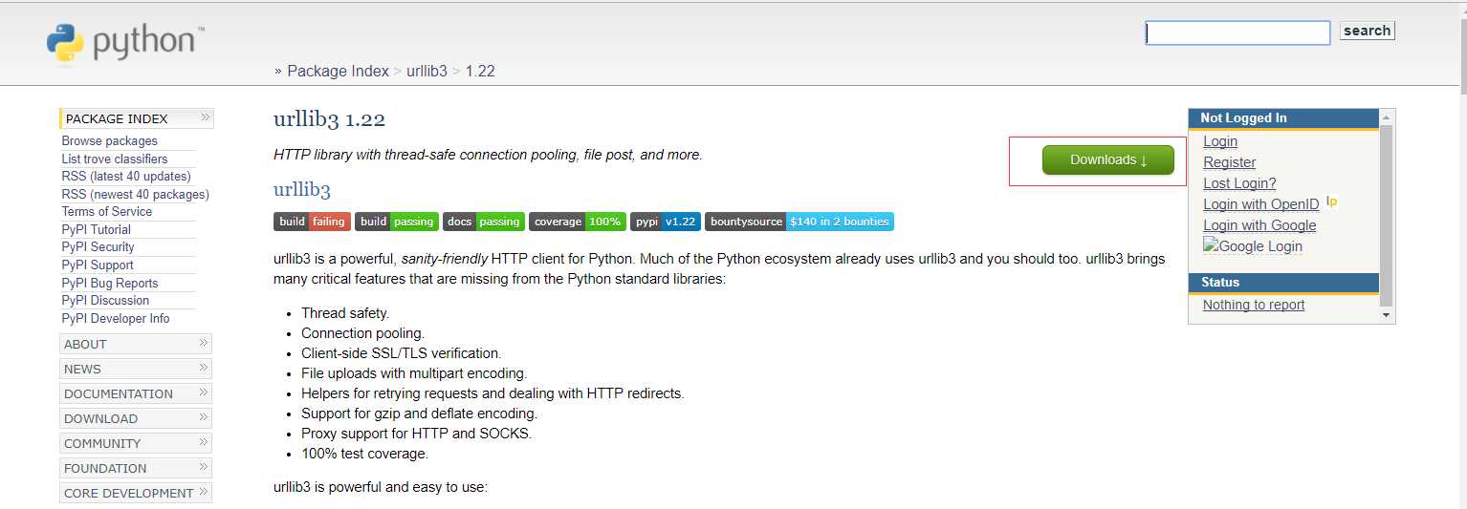The image size is (1467, 509).
Task: Open PyPI Support link
Action: [x=97, y=265]
